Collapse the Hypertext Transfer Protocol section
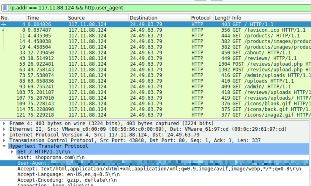The width and height of the screenshot is (311, 186). (4, 146)
